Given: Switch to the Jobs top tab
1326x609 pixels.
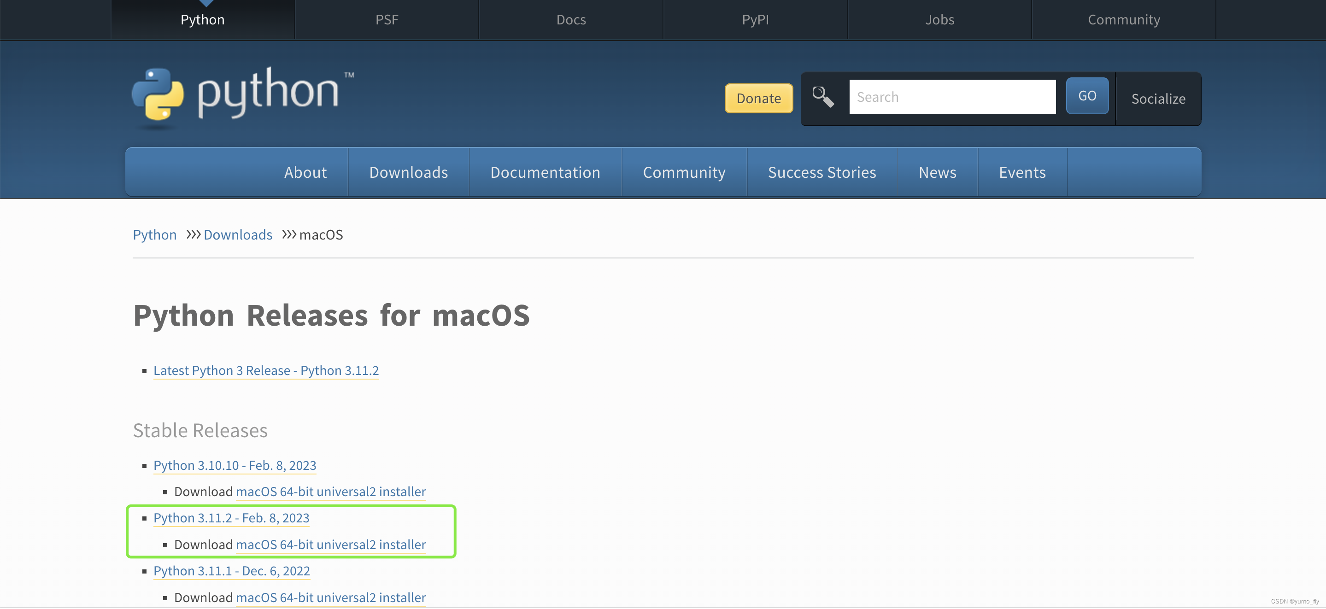Looking at the screenshot, I should [939, 19].
